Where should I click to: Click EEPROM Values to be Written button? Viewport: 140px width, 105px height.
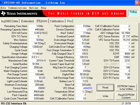click(x=126, y=88)
